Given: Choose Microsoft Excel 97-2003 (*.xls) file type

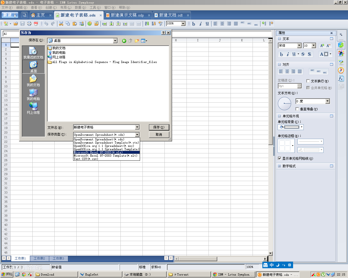Looking at the screenshot, I should pyautogui.click(x=107, y=152).
